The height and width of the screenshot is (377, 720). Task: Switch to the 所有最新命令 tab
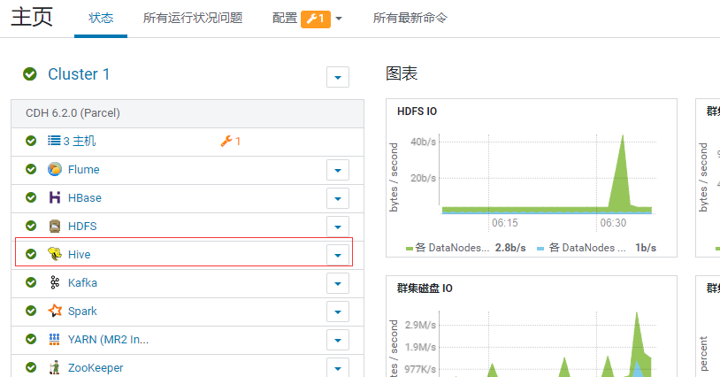point(410,19)
